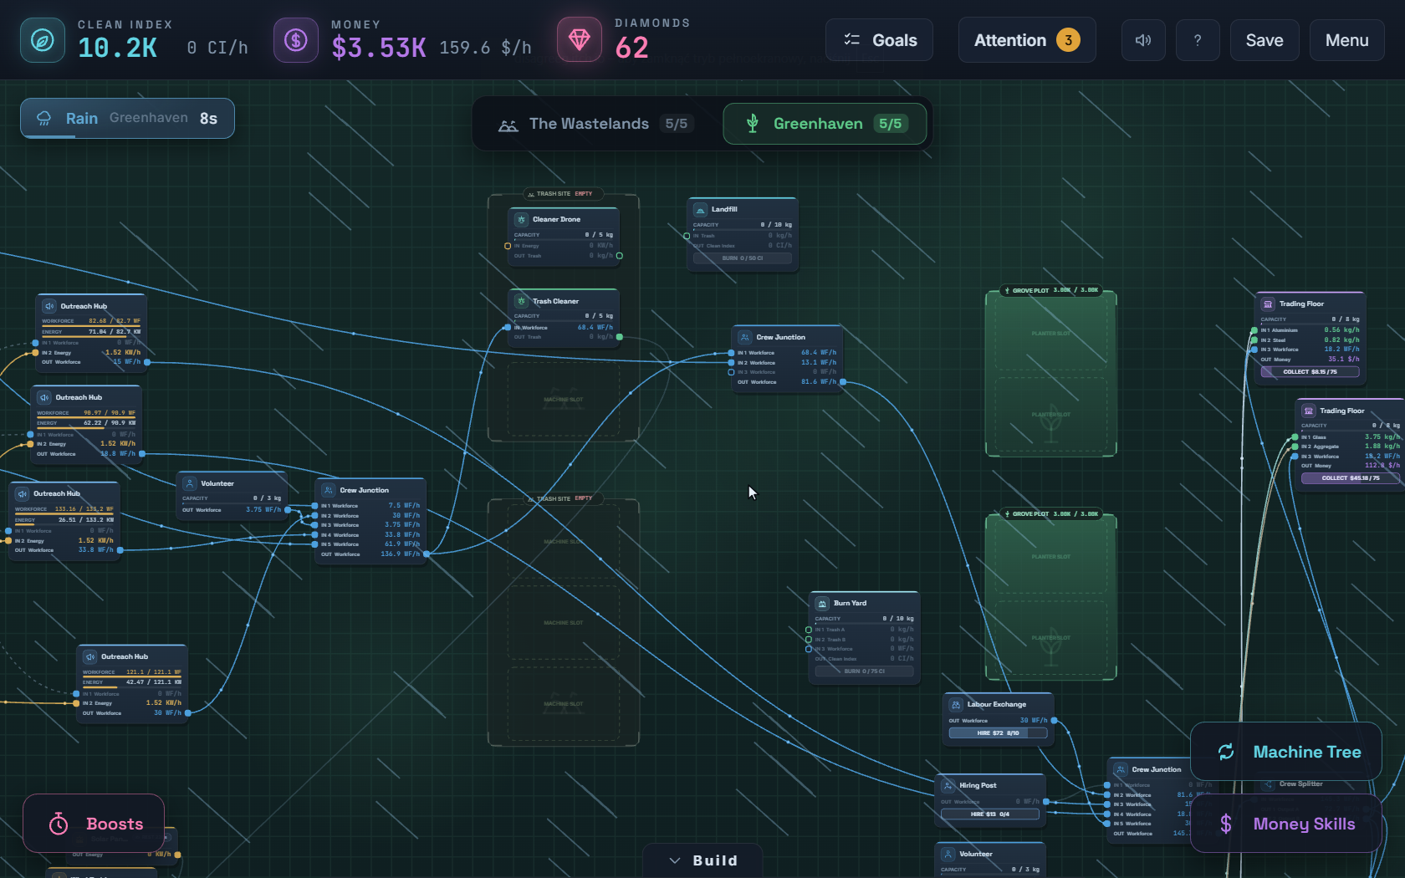The width and height of the screenshot is (1405, 878).
Task: Open the Attention notifications
Action: pyautogui.click(x=1027, y=40)
